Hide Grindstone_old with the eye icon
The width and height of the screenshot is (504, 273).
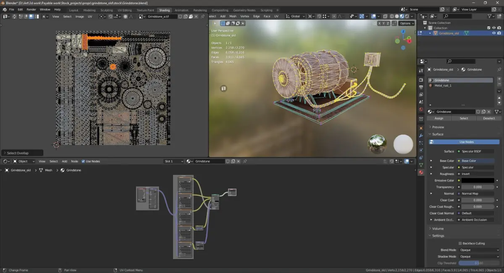494,33
